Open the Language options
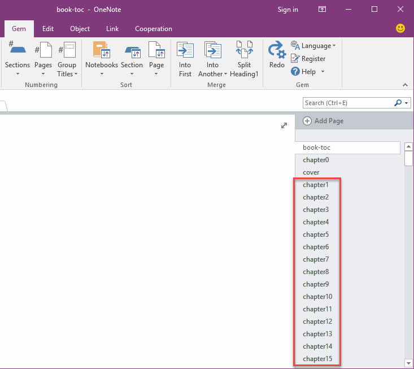 313,46
